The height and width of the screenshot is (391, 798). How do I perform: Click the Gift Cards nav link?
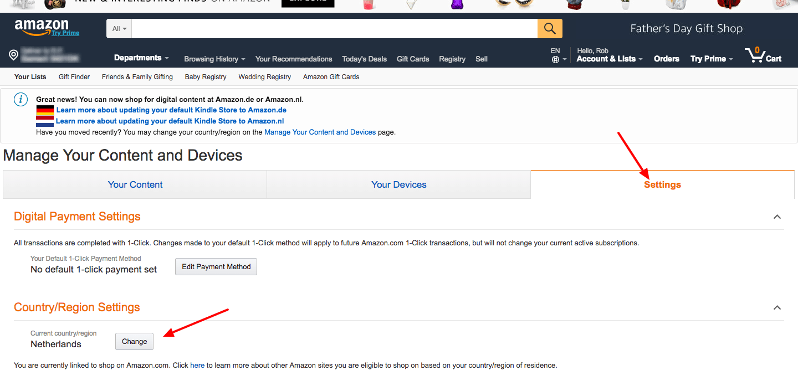413,59
